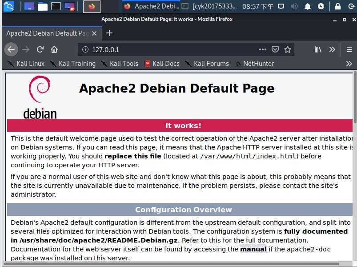Click the vertical scrollbar of the page

[x=355, y=98]
